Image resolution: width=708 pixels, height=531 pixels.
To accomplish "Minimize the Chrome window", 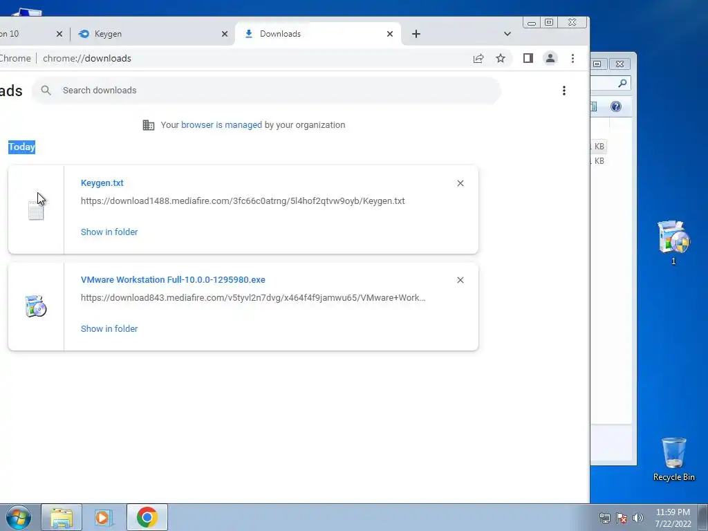I will coord(532,23).
